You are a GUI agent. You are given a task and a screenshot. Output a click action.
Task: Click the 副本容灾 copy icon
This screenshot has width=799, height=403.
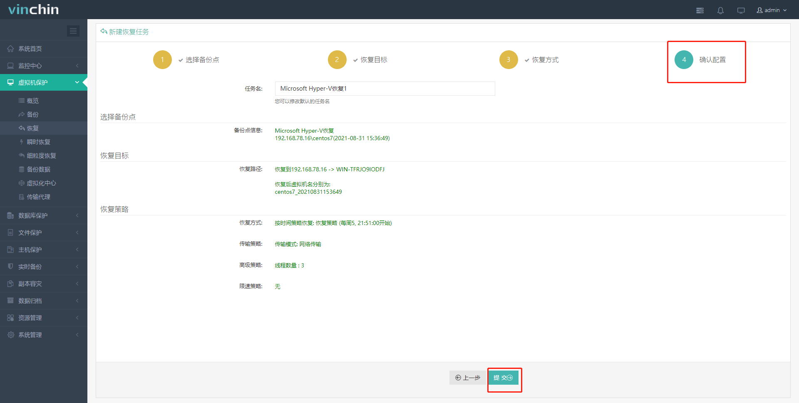[10, 284]
